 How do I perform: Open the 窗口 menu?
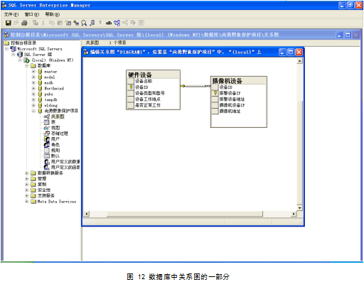(32, 14)
